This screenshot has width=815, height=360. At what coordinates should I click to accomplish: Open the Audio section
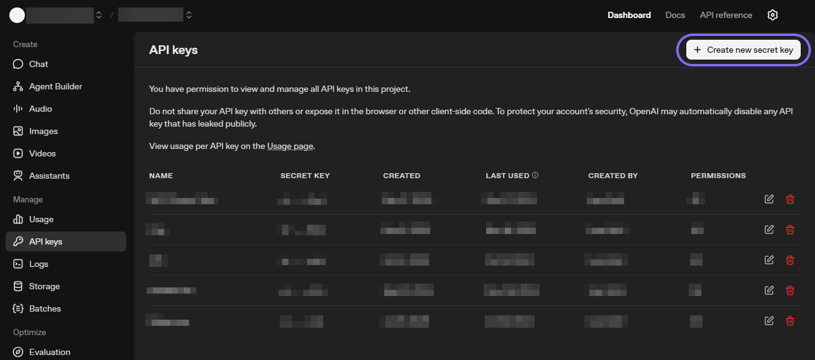pos(40,109)
